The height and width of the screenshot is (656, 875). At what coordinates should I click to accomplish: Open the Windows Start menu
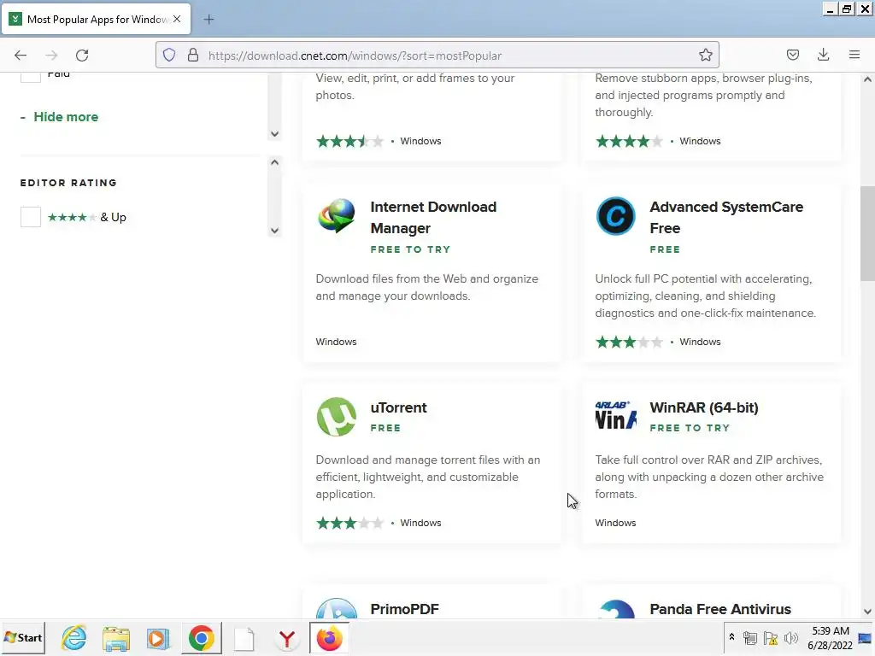(23, 637)
